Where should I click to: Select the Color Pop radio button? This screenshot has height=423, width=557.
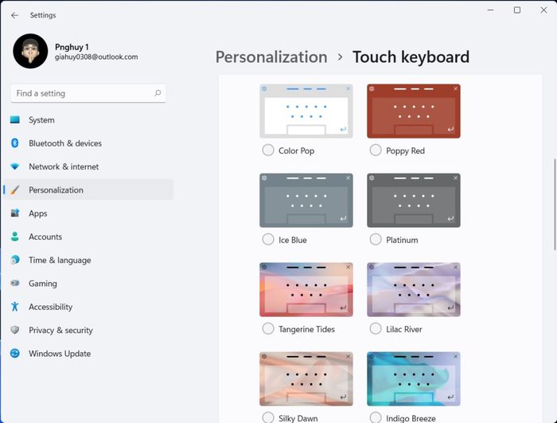(268, 150)
